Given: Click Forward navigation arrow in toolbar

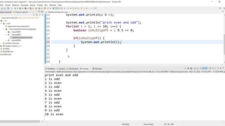Looking at the screenshot, I should (89, 8).
